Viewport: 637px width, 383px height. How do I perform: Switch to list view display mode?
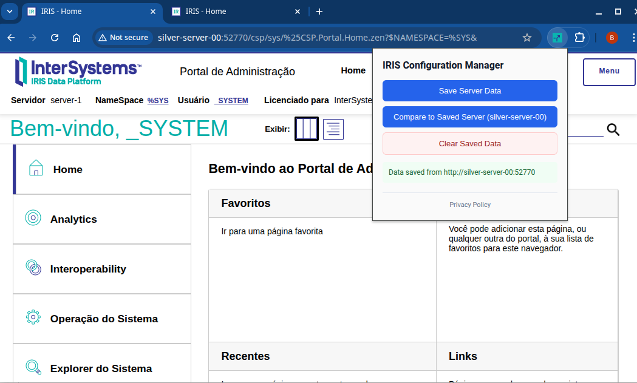(333, 129)
